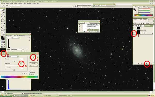Toggle visibility eye of the top adjustment layer
The image size is (155, 97).
pos(134,26)
